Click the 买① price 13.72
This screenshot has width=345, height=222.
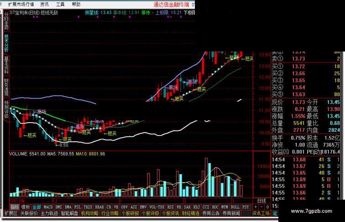[x=298, y=67]
